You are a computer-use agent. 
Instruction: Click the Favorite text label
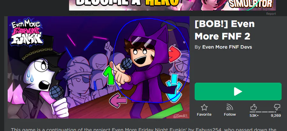[204, 114]
